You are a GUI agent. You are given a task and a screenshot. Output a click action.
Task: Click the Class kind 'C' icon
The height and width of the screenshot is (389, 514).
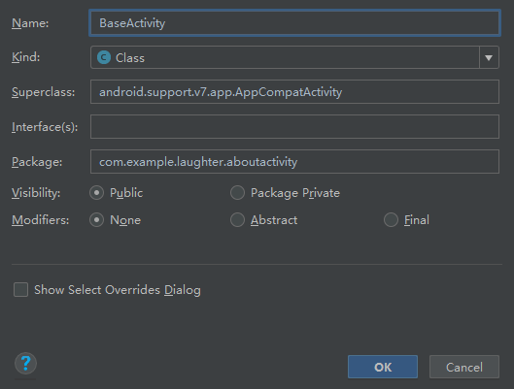click(104, 57)
